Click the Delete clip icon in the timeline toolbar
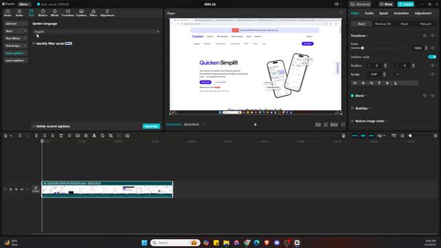 coord(61,136)
